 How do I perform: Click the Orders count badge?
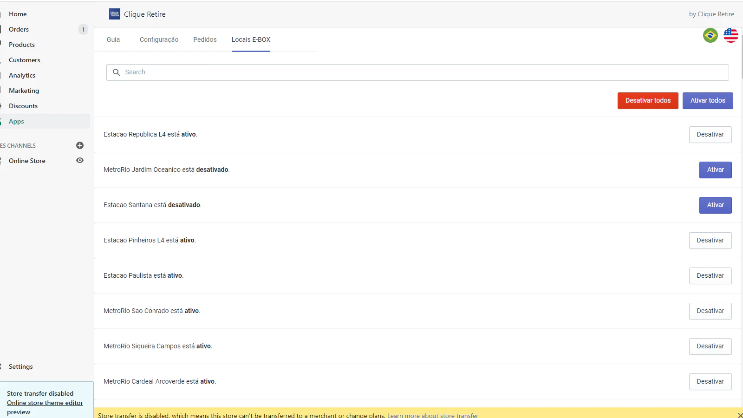tap(83, 29)
